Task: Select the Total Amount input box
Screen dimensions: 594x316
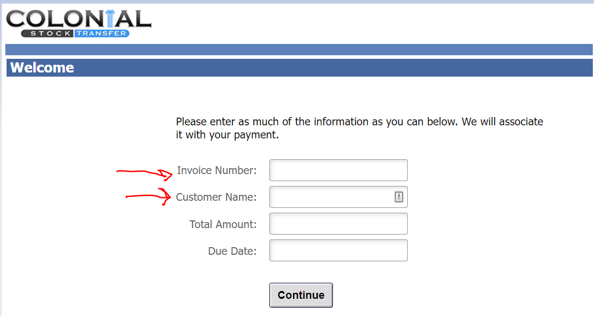Action: (338, 224)
